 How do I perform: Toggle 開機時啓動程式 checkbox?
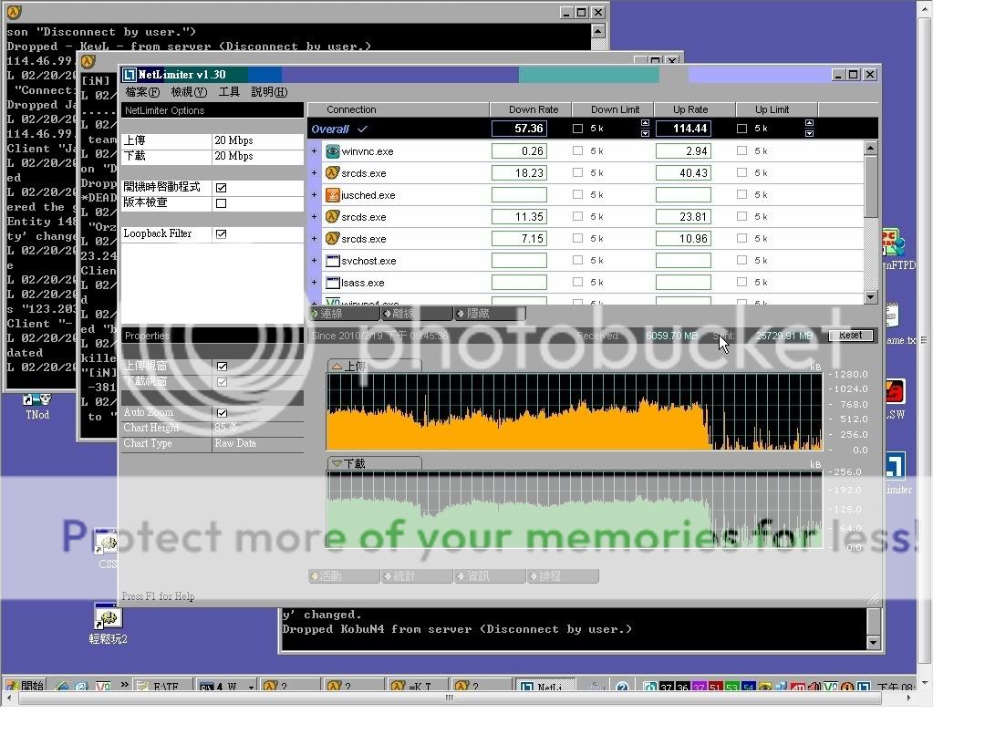(x=221, y=188)
